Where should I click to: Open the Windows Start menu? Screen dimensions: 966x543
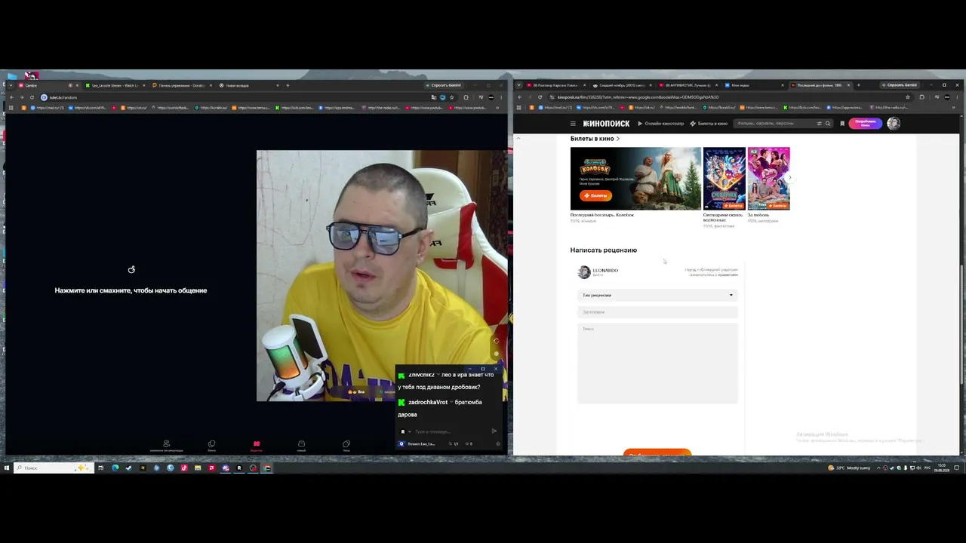(6, 468)
